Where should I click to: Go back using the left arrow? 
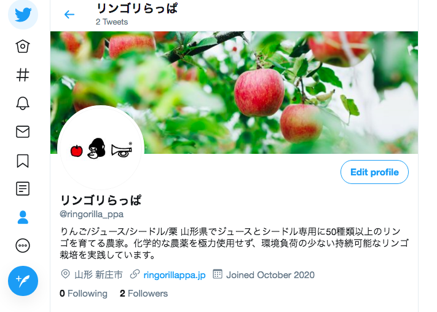(x=69, y=14)
